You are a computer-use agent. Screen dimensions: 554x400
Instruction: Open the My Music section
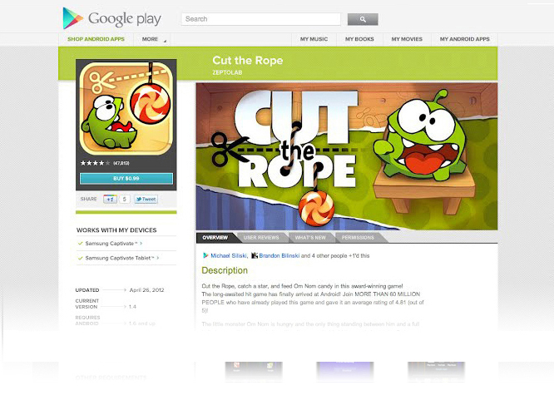tap(314, 39)
